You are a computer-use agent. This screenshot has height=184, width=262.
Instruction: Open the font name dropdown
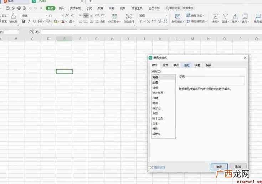pos(47,16)
